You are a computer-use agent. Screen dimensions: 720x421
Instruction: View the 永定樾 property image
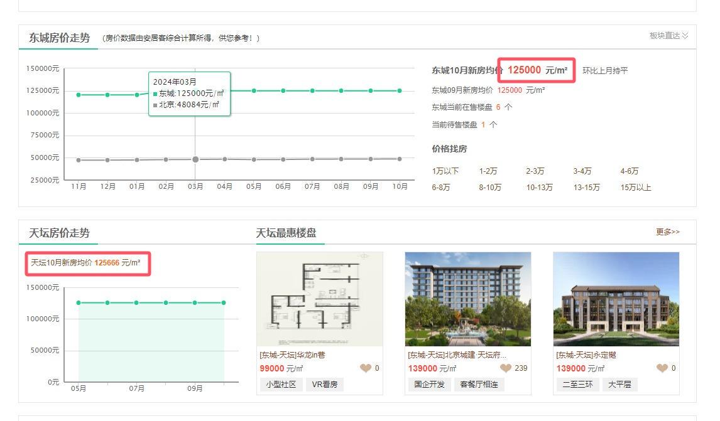point(616,299)
